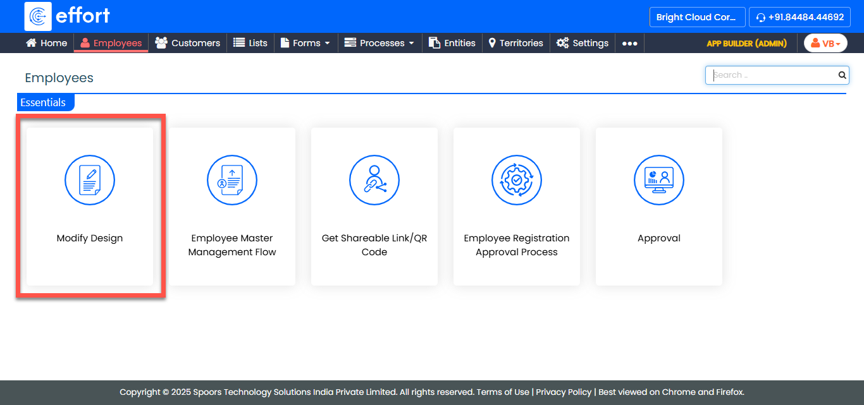Open the Territories menu item
Viewport: 864px width, 405px height.
pyautogui.click(x=515, y=43)
